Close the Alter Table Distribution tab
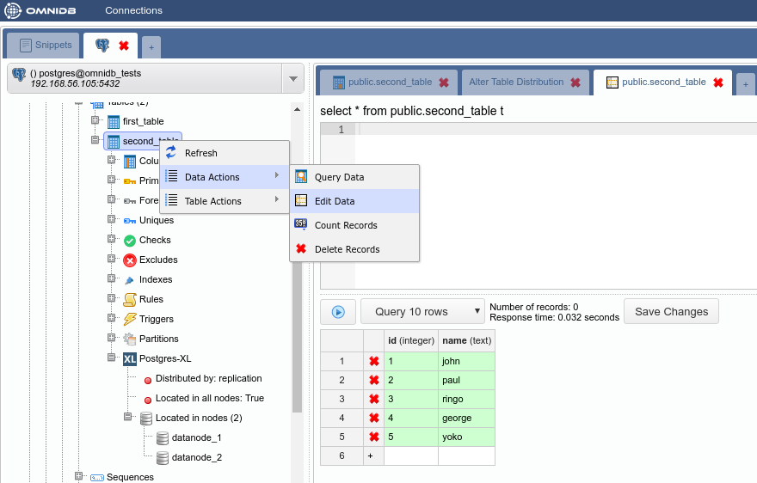The height and width of the screenshot is (483, 757). point(575,83)
